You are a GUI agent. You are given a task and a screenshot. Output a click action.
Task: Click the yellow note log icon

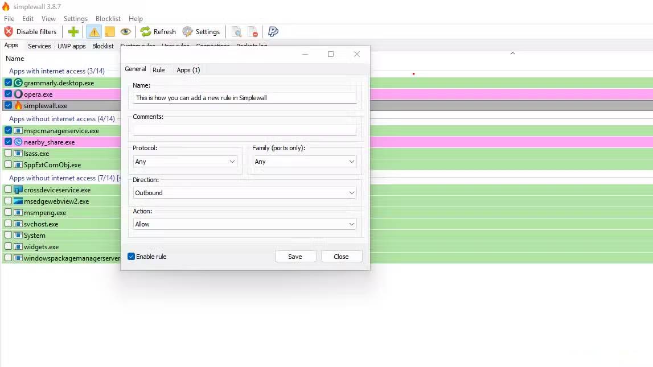click(109, 32)
